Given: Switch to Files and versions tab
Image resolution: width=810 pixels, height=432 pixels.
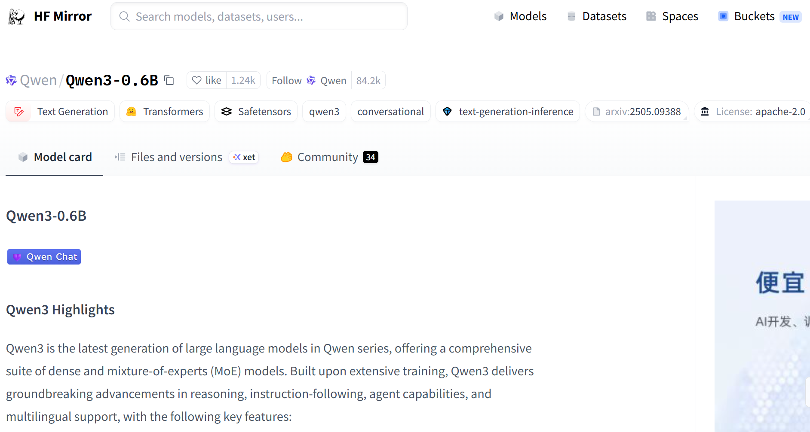Looking at the screenshot, I should pos(186,157).
